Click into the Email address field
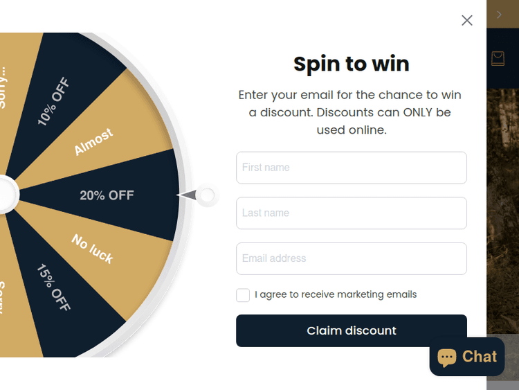Image resolution: width=519 pixels, height=390 pixels. click(352, 258)
